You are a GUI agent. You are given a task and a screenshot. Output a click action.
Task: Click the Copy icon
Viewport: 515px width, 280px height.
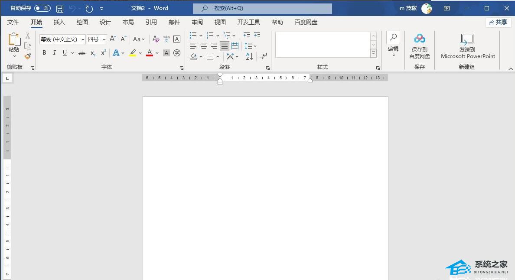[x=28, y=46]
